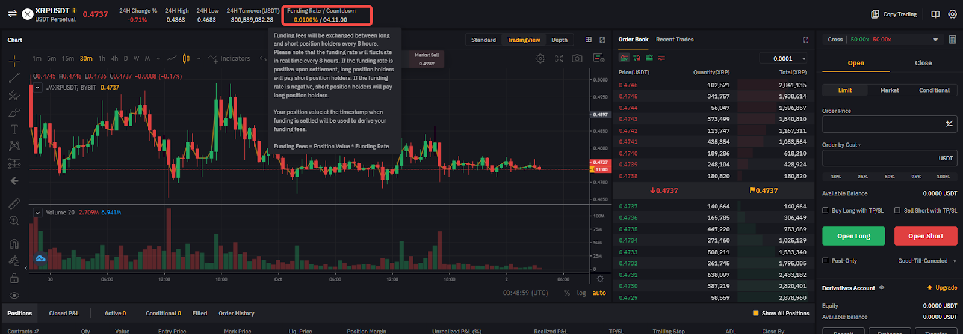
Task: Switch to the Depth chart view
Action: [x=559, y=40]
